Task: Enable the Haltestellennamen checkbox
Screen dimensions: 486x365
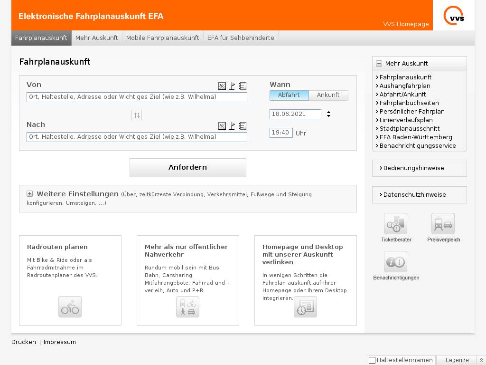Action: coord(372,360)
